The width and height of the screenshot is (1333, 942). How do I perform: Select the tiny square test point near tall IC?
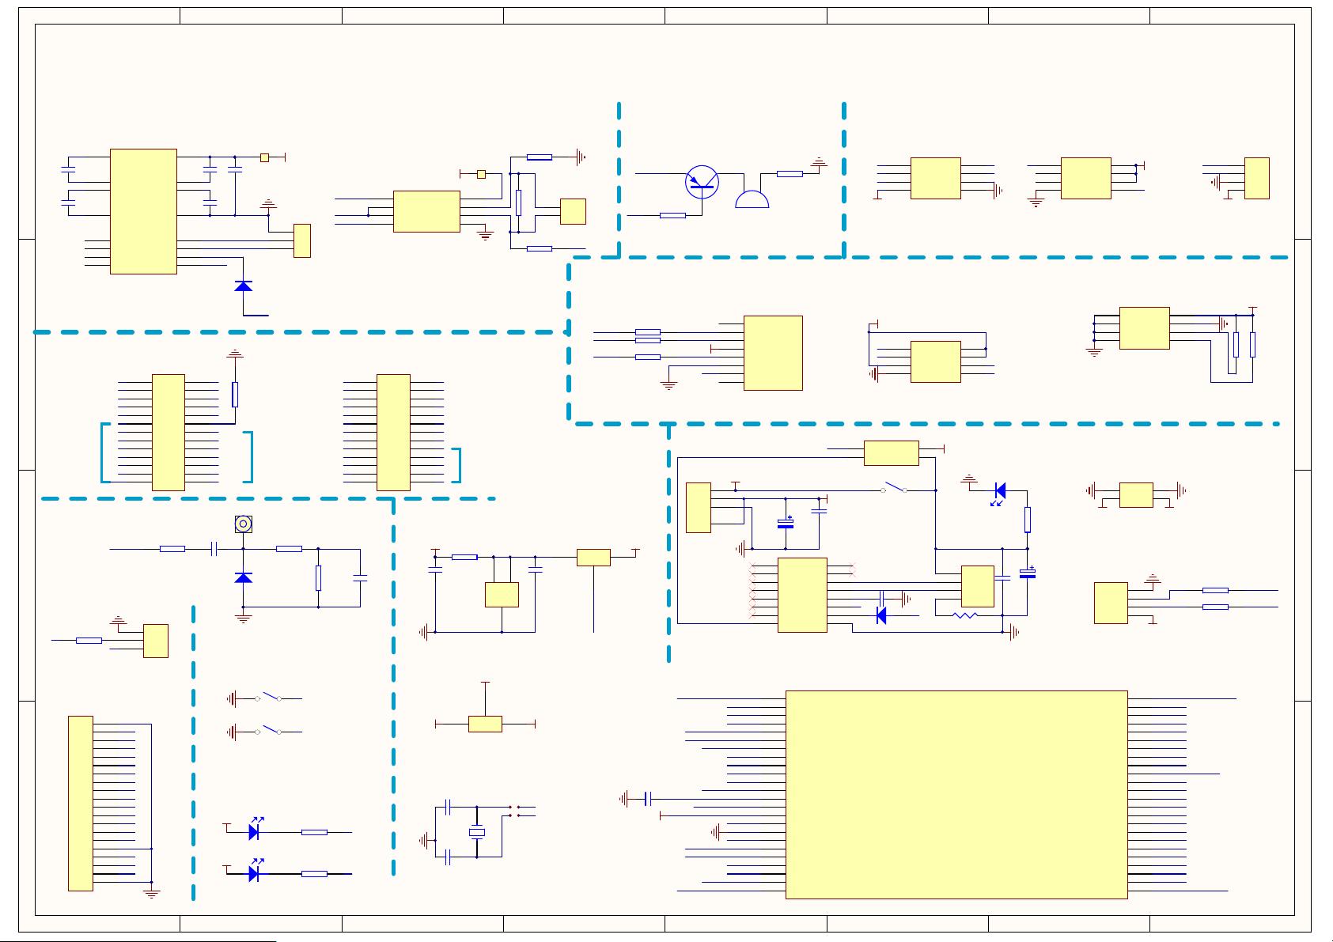264,157
